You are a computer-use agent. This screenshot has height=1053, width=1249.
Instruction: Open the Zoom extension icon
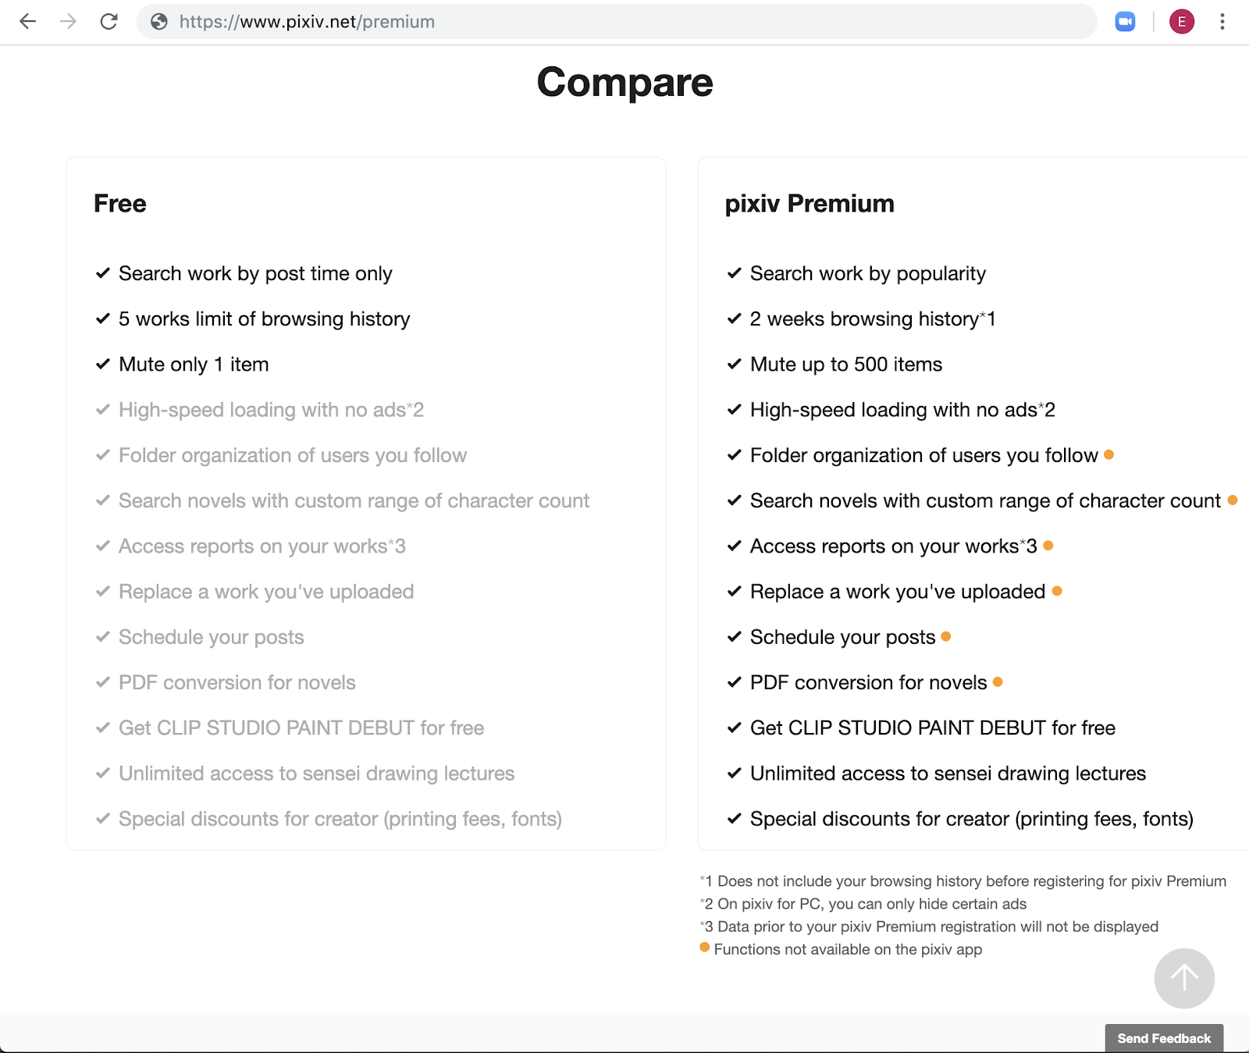tap(1125, 22)
